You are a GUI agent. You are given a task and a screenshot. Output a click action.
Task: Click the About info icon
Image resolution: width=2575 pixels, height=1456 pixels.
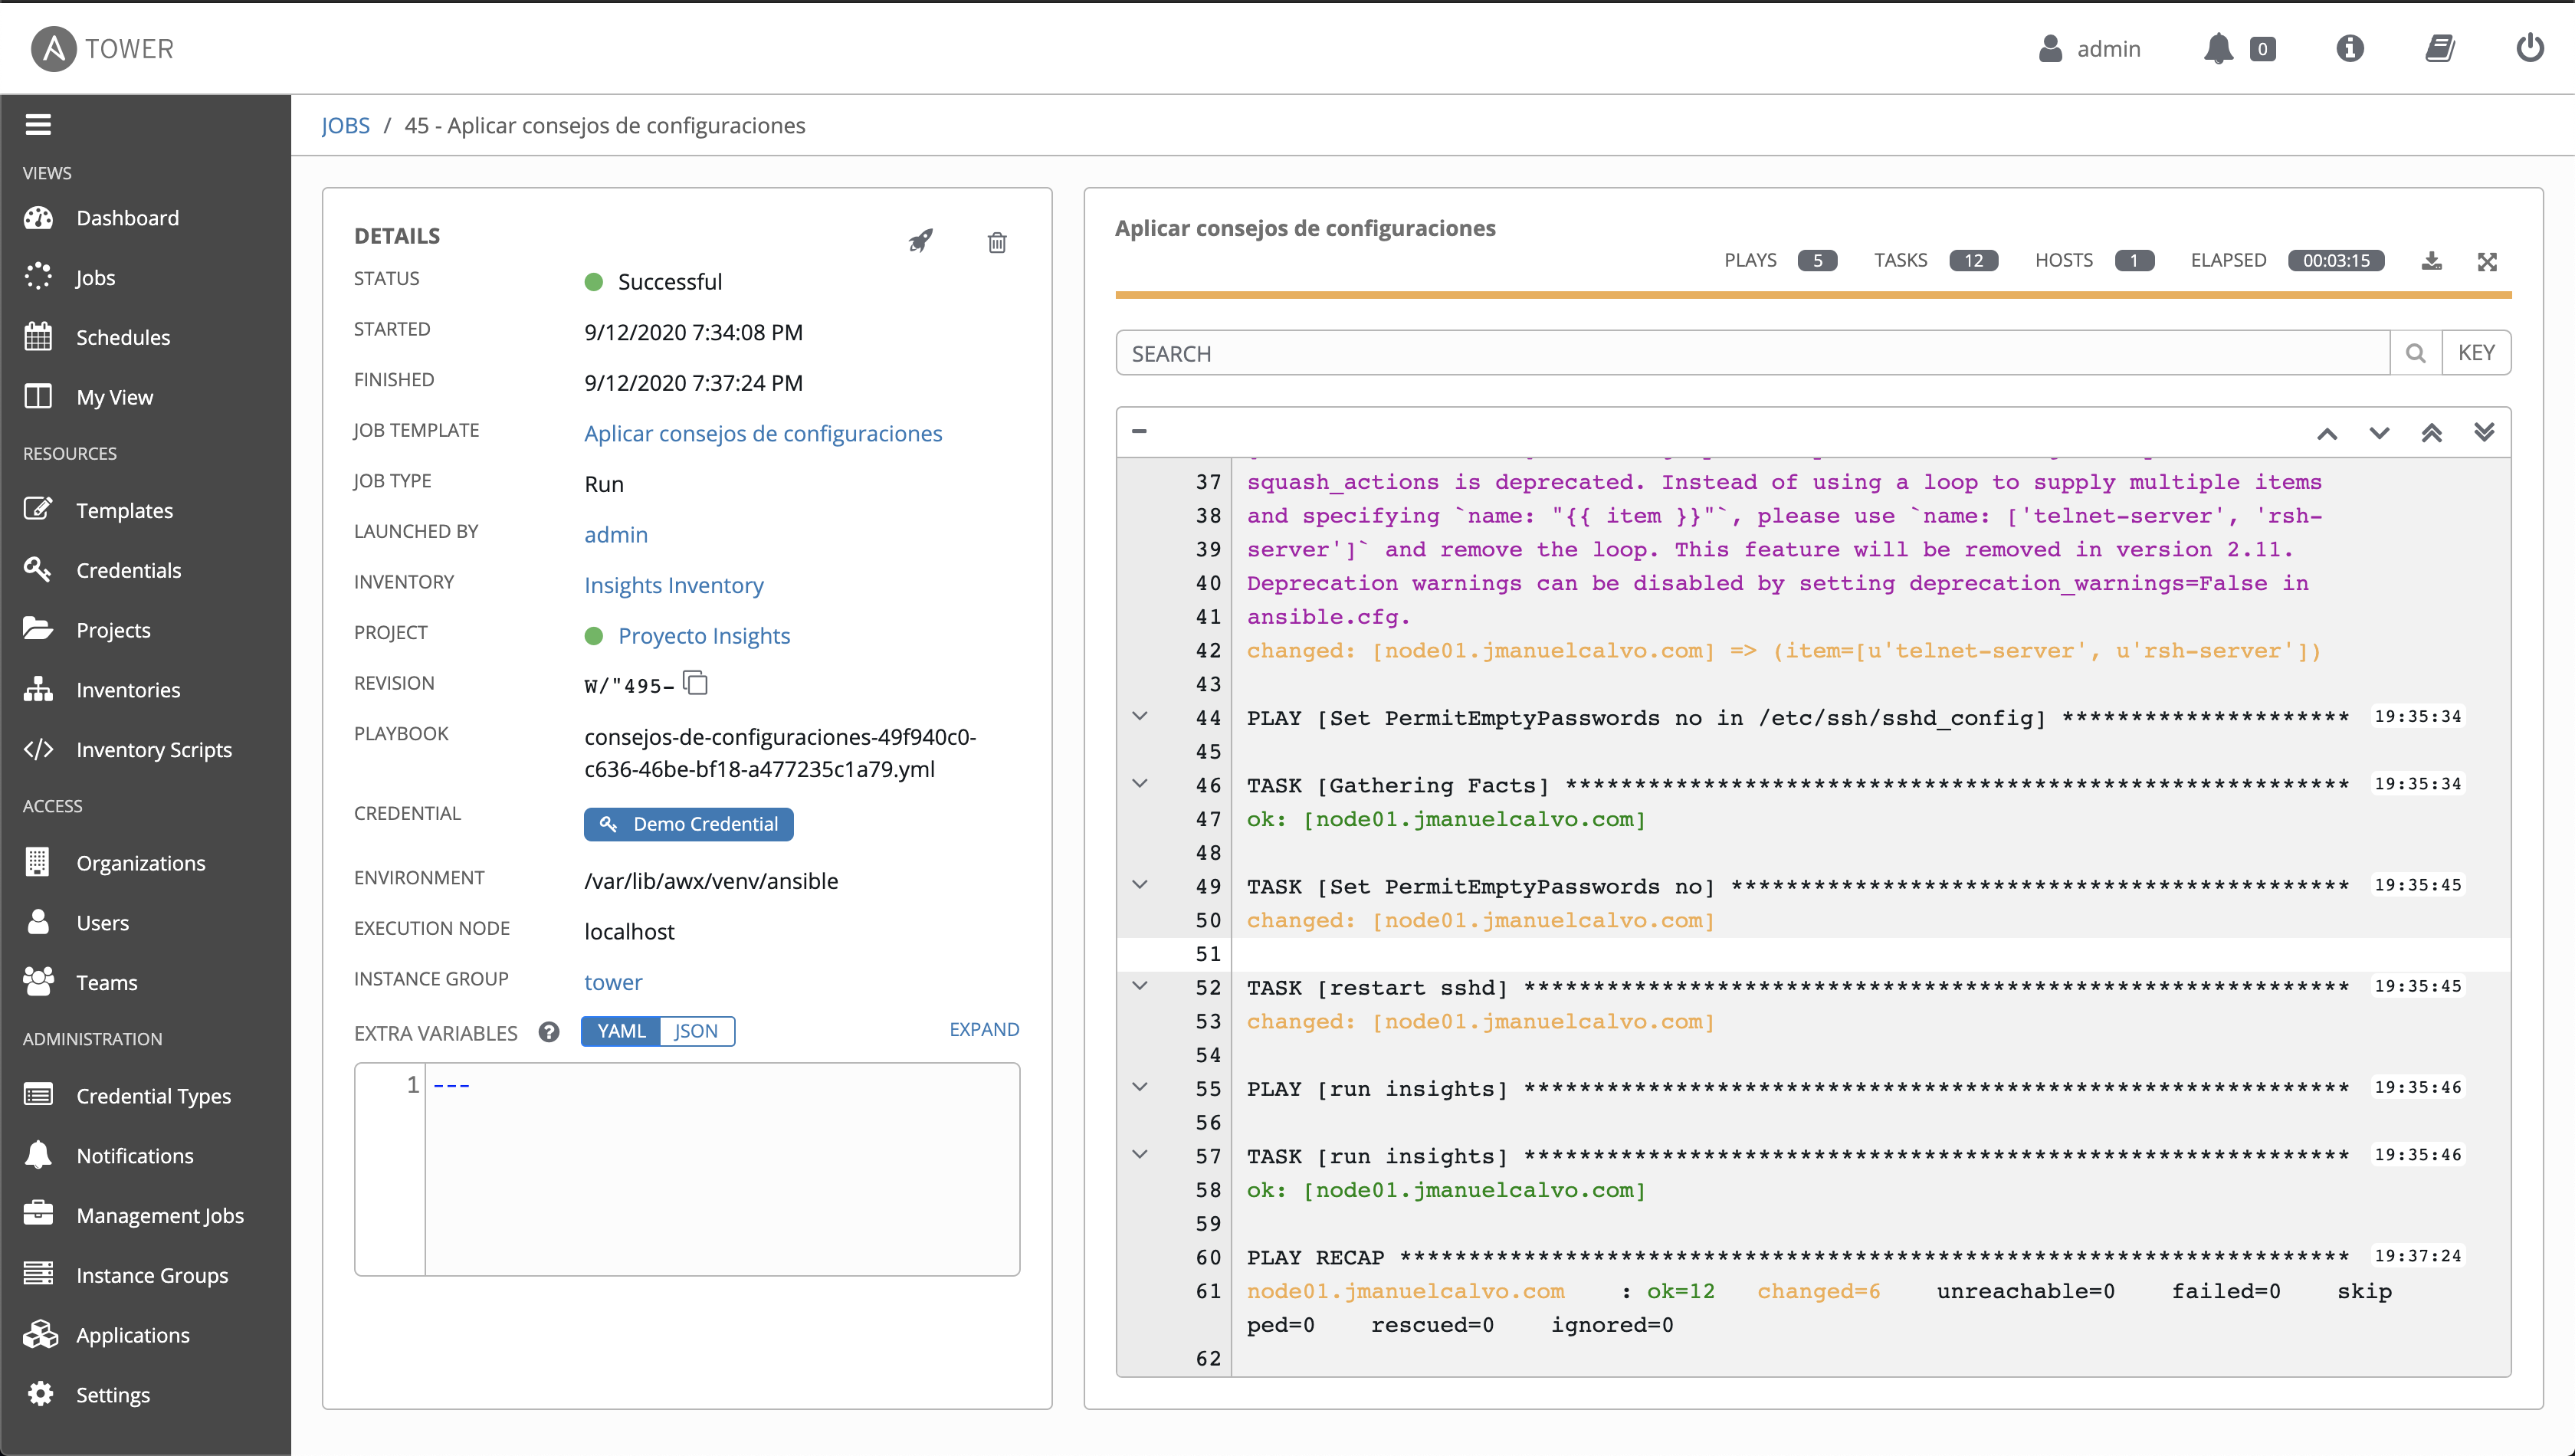(2349, 48)
